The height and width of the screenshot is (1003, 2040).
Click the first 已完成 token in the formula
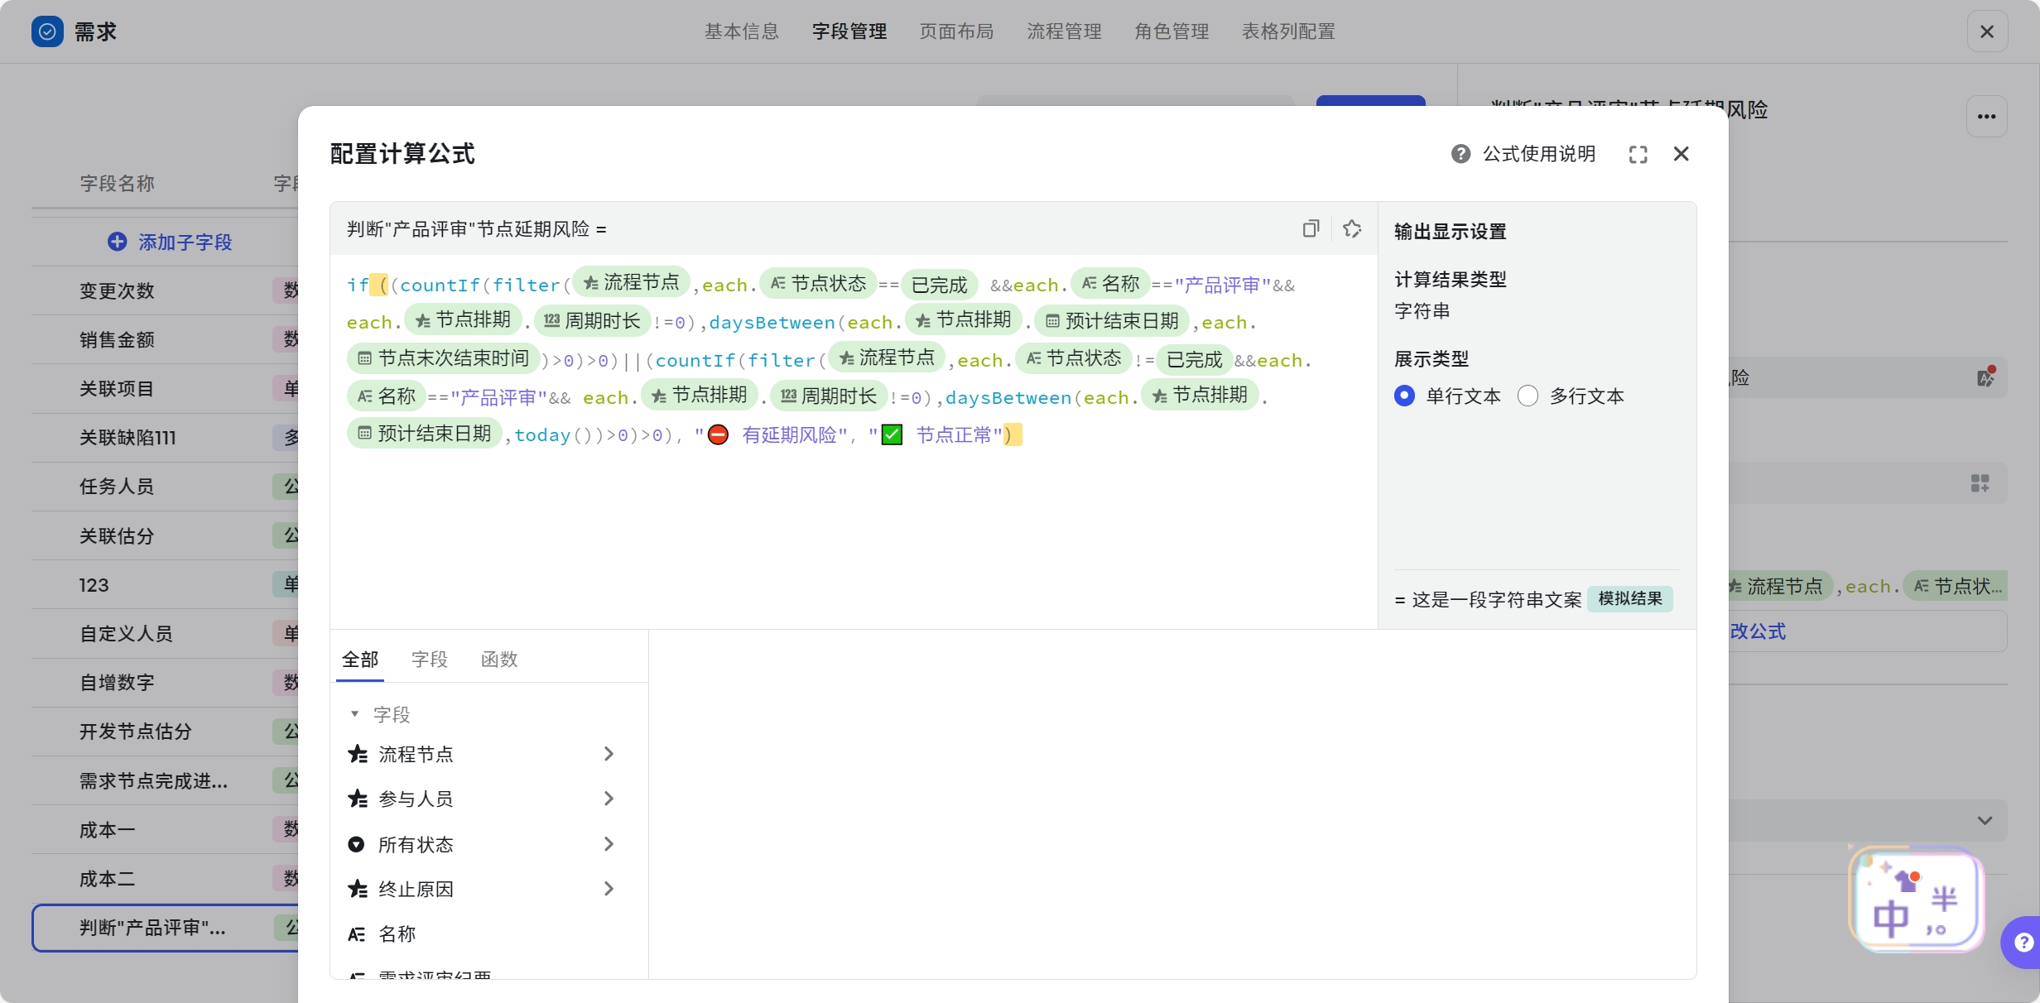(x=939, y=286)
